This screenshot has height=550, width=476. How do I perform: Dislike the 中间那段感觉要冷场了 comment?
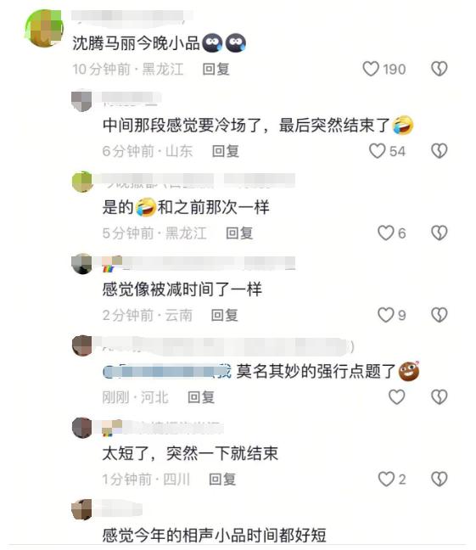(x=440, y=151)
